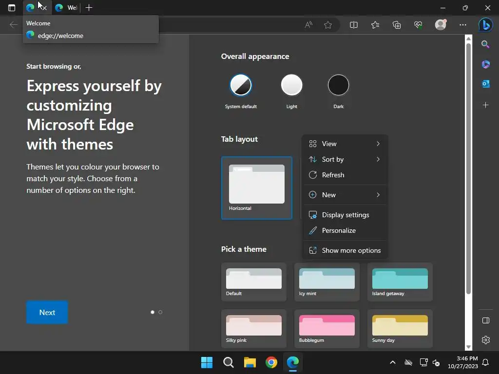This screenshot has height=374, width=499.
Task: Select Dark overall appearance
Action: [x=338, y=85]
